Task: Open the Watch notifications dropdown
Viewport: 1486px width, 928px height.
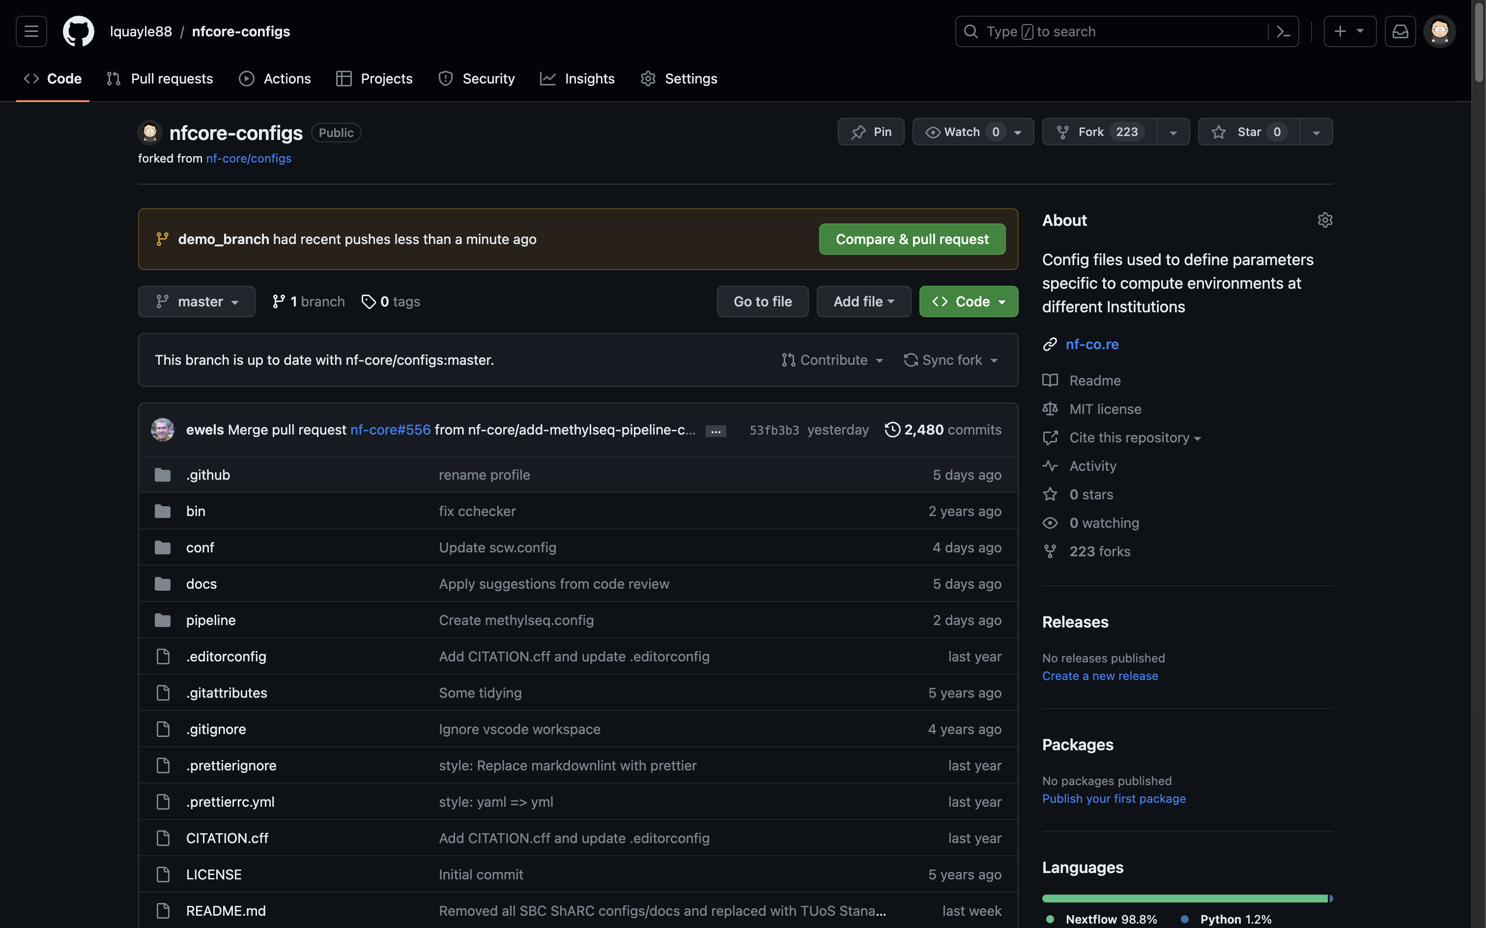Action: pos(972,132)
